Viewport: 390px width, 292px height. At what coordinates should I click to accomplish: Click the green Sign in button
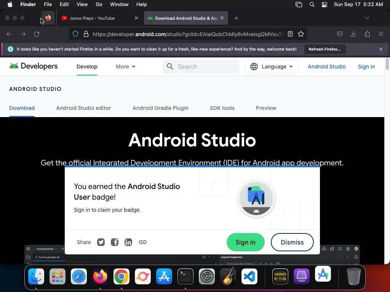coord(246,242)
